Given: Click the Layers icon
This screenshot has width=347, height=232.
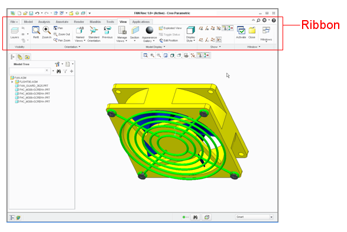Looking at the screenshot, I should (15, 33).
